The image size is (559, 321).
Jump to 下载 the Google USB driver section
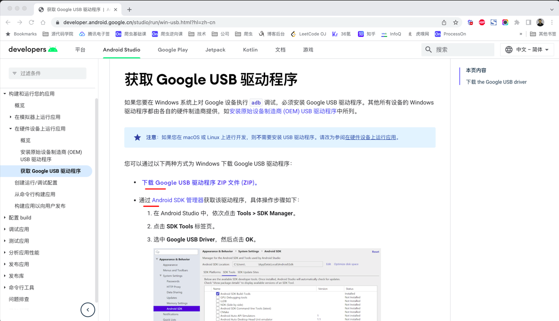(496, 82)
